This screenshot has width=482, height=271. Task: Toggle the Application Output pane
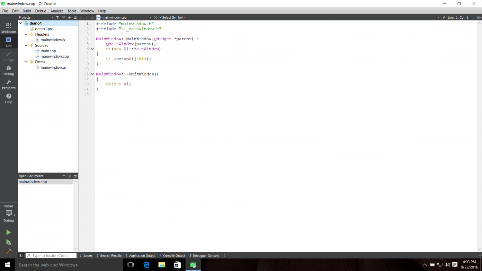point(140,255)
